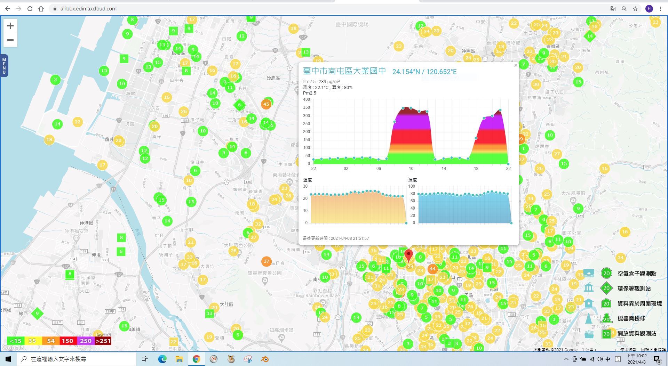This screenshot has height=366, width=668.
Task: Select the green diamond 6 EPA marker
Action: point(239,105)
